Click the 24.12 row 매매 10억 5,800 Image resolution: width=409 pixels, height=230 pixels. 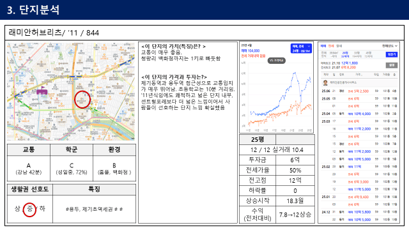pyautogui.click(x=359, y=212)
